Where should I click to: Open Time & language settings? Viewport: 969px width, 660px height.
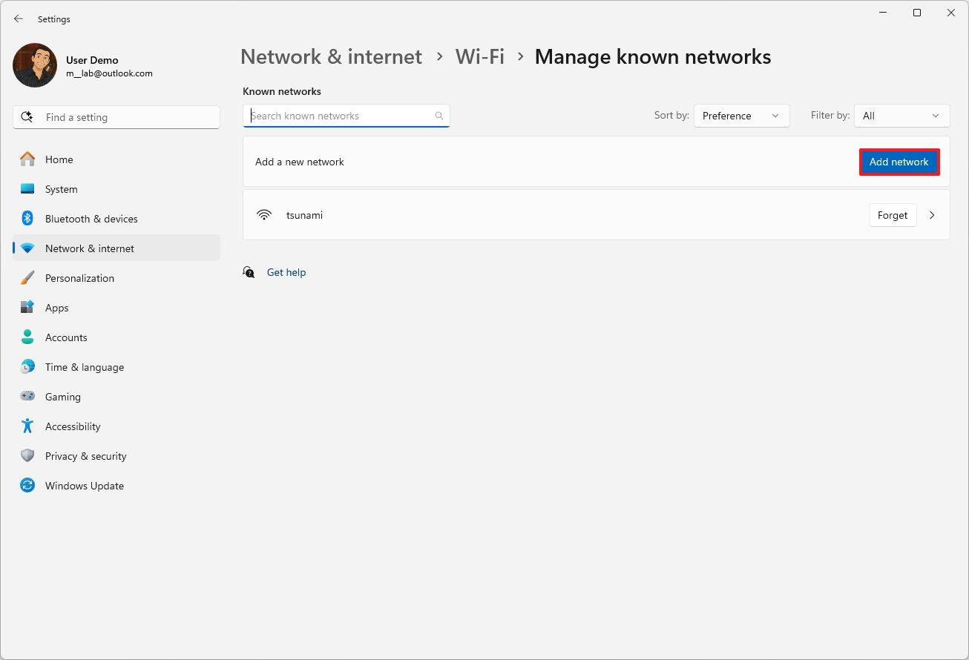(84, 367)
